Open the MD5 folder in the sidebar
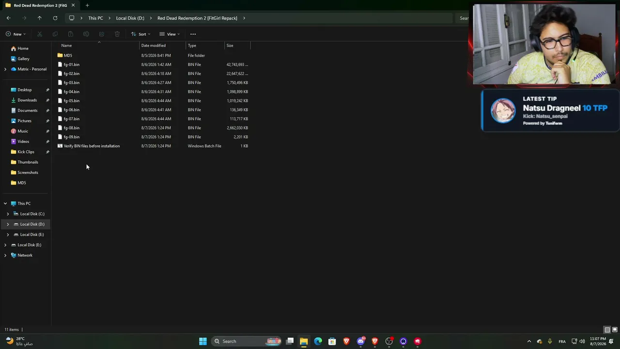Viewport: 620px width, 349px height. point(22,183)
